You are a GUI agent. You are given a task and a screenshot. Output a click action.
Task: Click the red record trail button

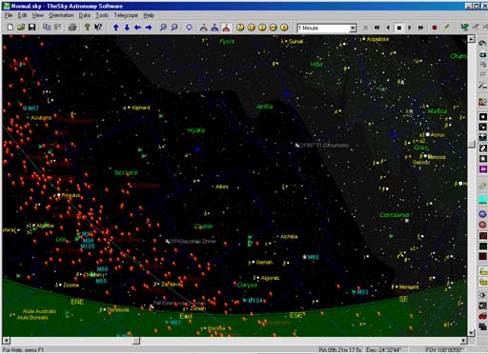coord(435,28)
